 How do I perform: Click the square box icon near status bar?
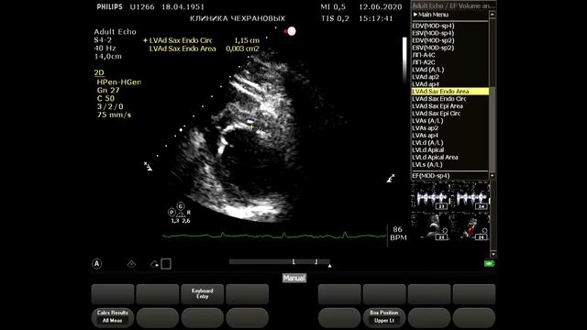(166, 264)
